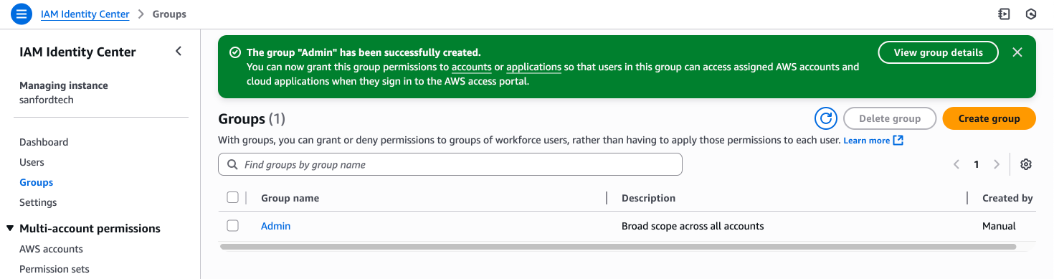Open Permission sets in sidebar

click(x=54, y=269)
